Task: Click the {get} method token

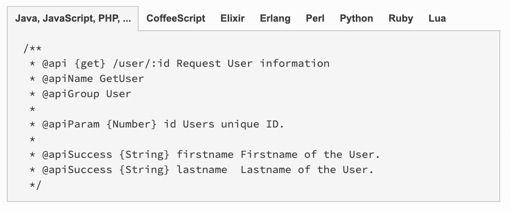Action: pyautogui.click(x=90, y=63)
